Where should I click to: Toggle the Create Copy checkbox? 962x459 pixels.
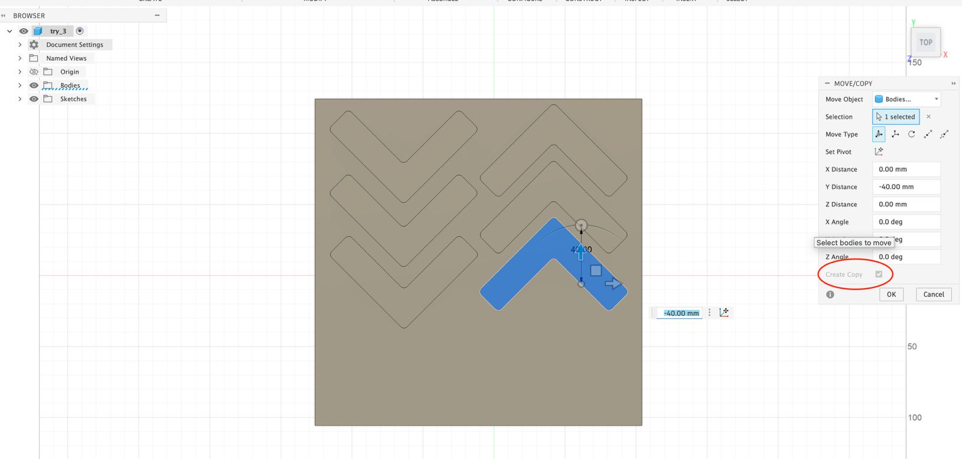point(879,275)
